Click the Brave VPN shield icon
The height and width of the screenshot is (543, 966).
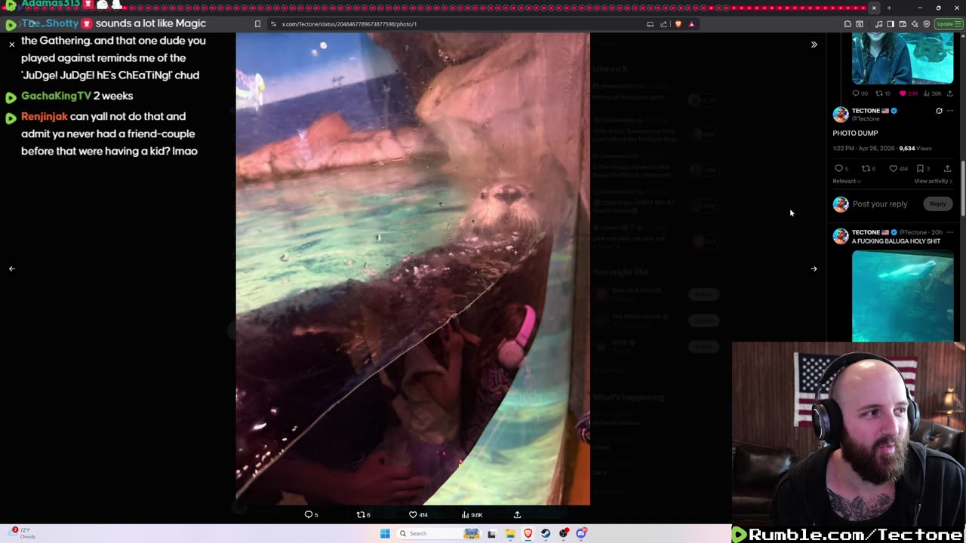pyautogui.click(x=927, y=24)
